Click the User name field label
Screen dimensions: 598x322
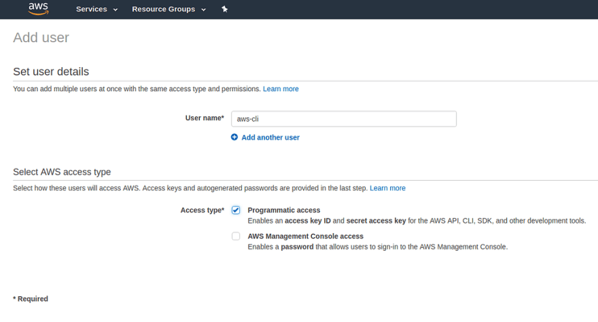[x=205, y=118]
